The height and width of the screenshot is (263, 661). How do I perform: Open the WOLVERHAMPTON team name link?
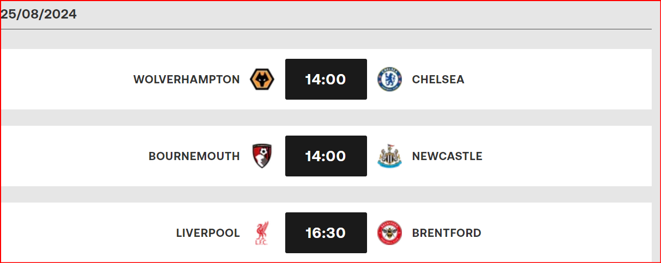click(x=187, y=79)
